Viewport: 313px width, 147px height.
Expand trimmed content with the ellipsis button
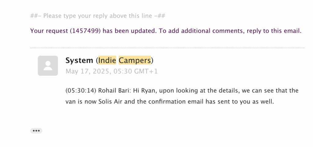click(36, 131)
